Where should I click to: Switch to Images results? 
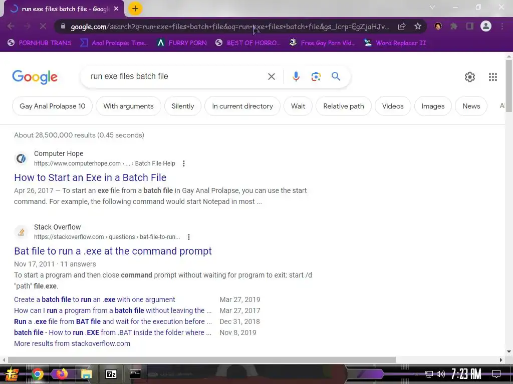(433, 106)
